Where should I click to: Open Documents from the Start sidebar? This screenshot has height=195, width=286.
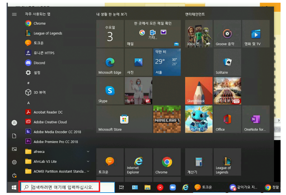[x=14, y=136]
